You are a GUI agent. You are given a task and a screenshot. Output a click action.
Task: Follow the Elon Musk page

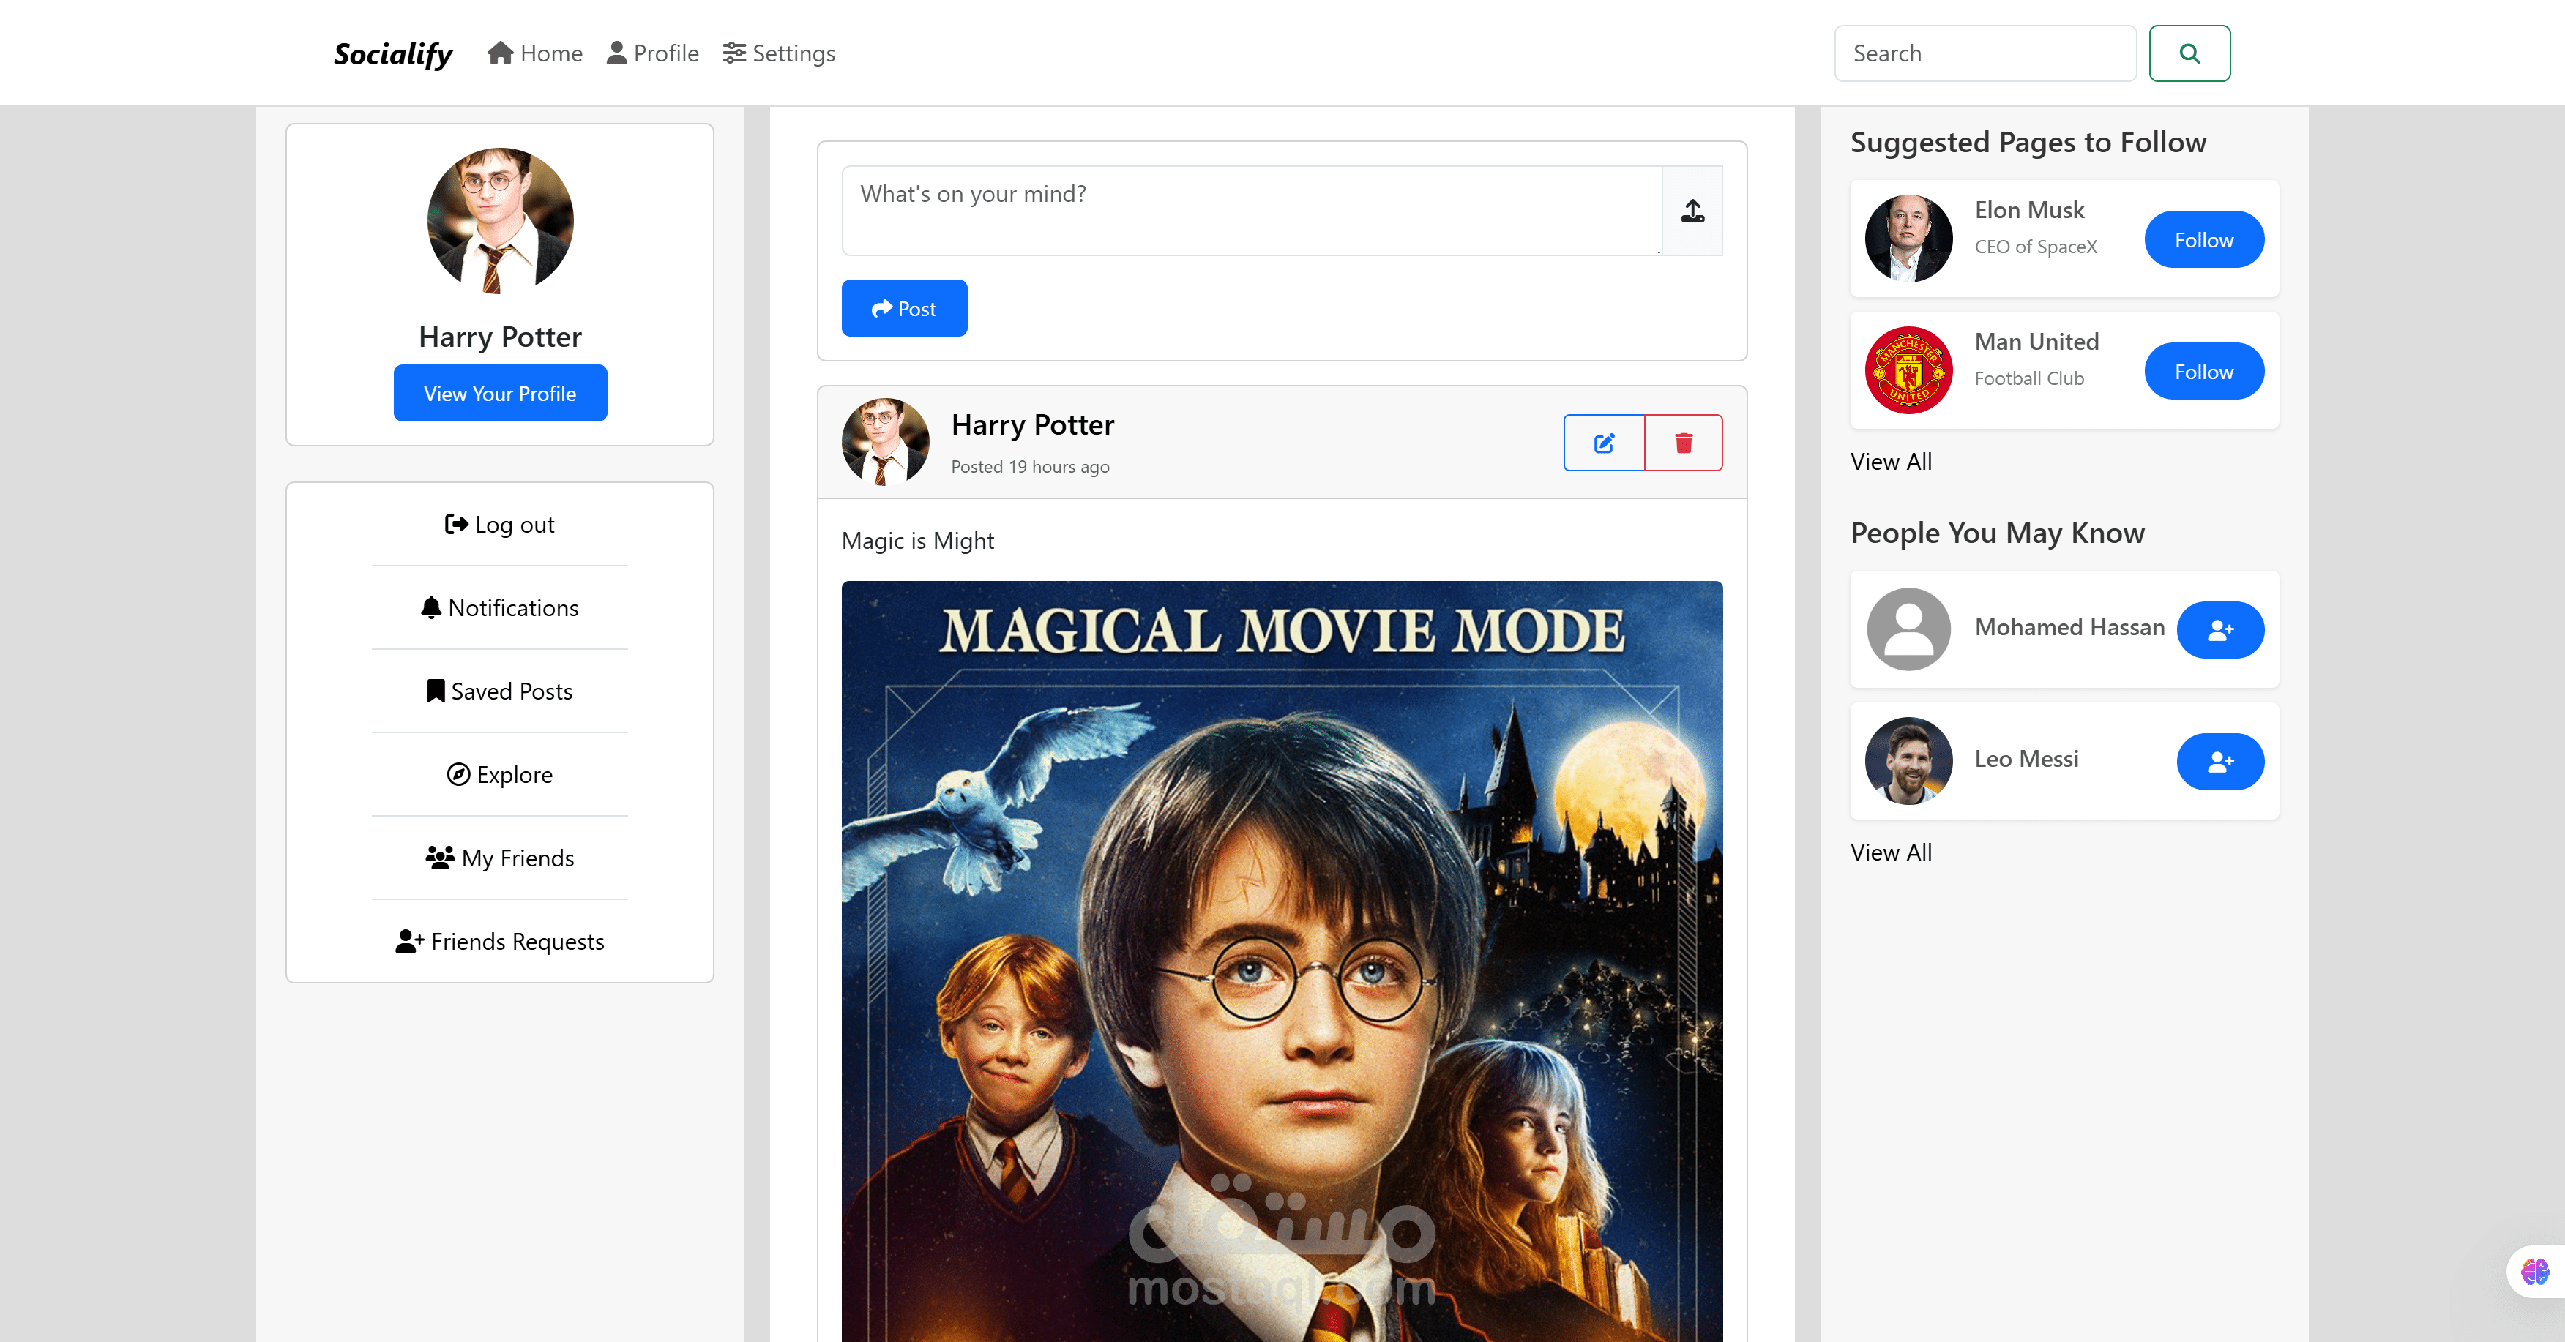coord(2203,239)
